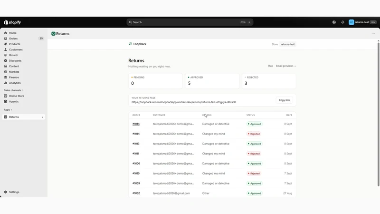Click the Discounts icon in sidebar
380x214 pixels.
6,61
